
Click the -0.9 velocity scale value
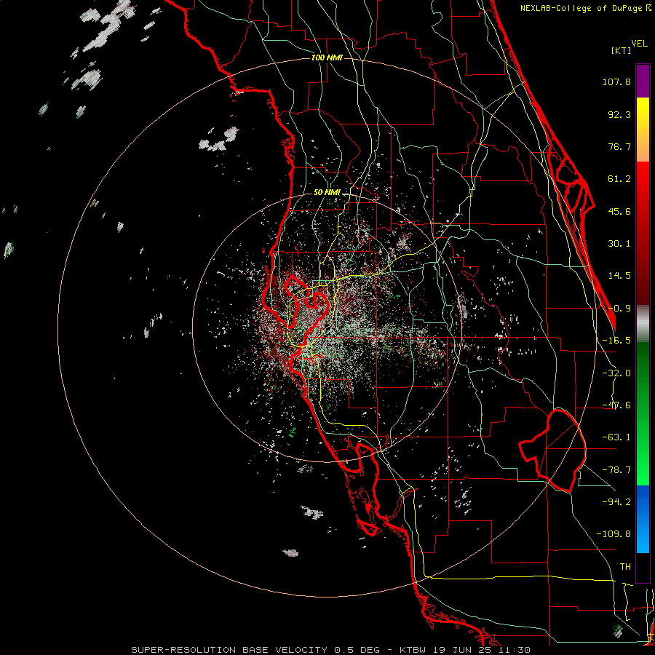[x=619, y=309]
